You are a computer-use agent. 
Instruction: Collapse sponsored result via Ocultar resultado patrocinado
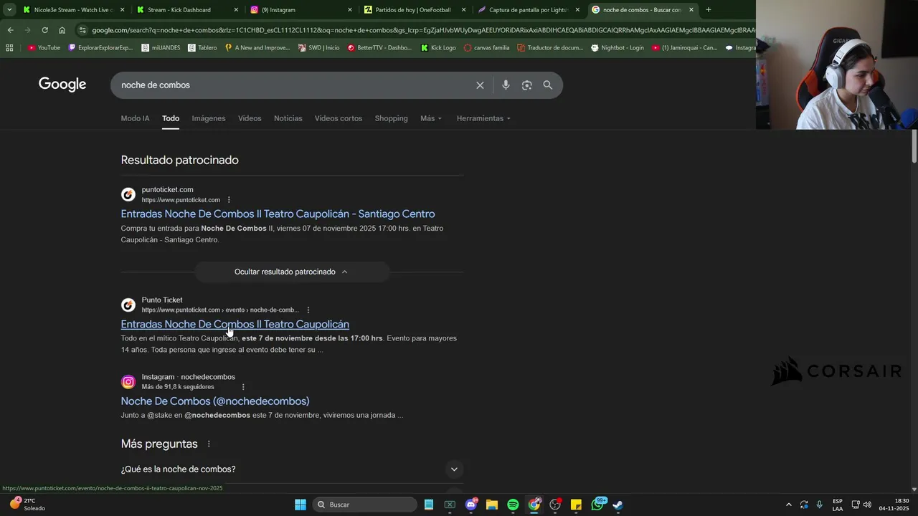[x=292, y=272]
